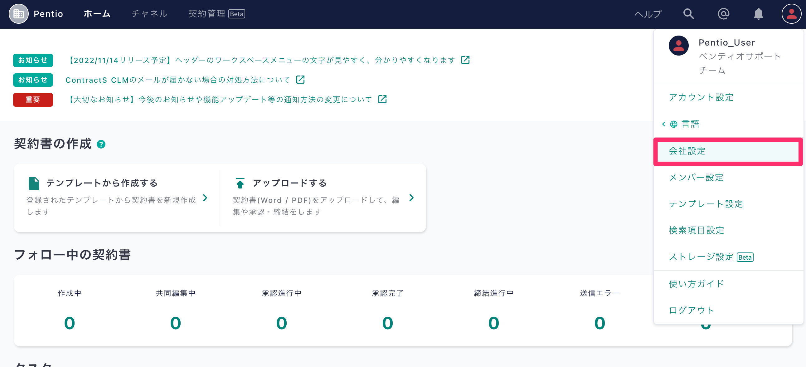Click the document icon for テンプレートから作成する
Image resolution: width=806 pixels, height=367 pixels.
34,183
